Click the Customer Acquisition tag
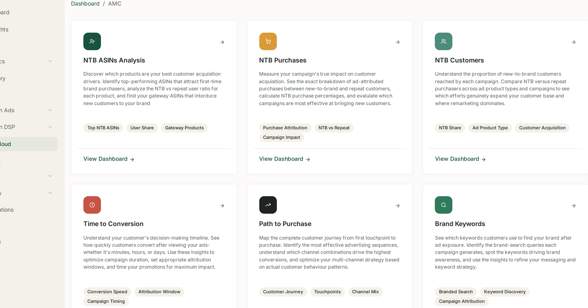The image size is (588, 308). pos(542,128)
